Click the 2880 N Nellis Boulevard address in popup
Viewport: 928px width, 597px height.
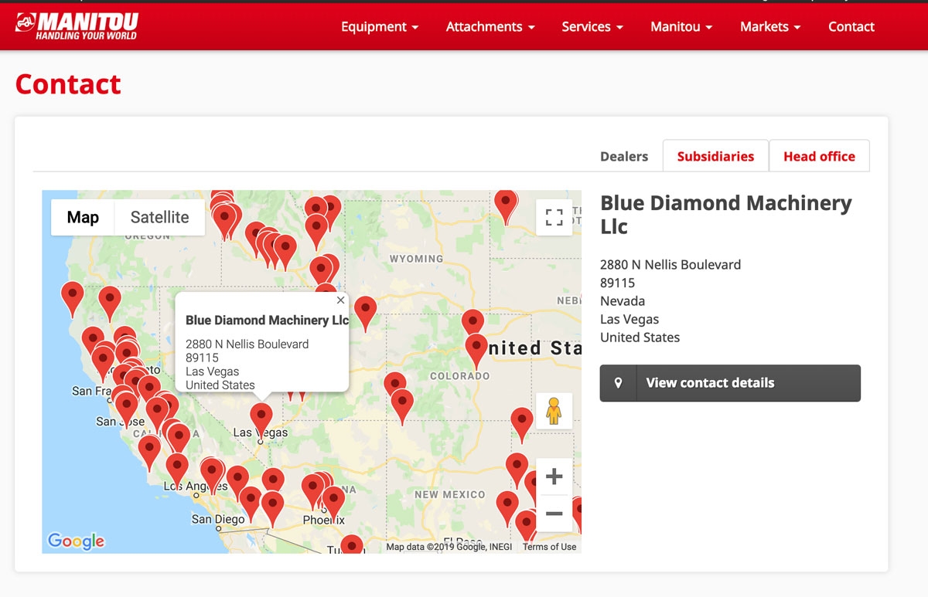click(247, 344)
